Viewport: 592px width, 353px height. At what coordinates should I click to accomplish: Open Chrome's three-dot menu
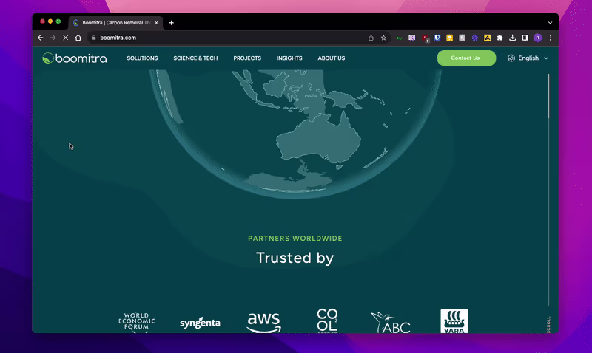[x=551, y=38]
